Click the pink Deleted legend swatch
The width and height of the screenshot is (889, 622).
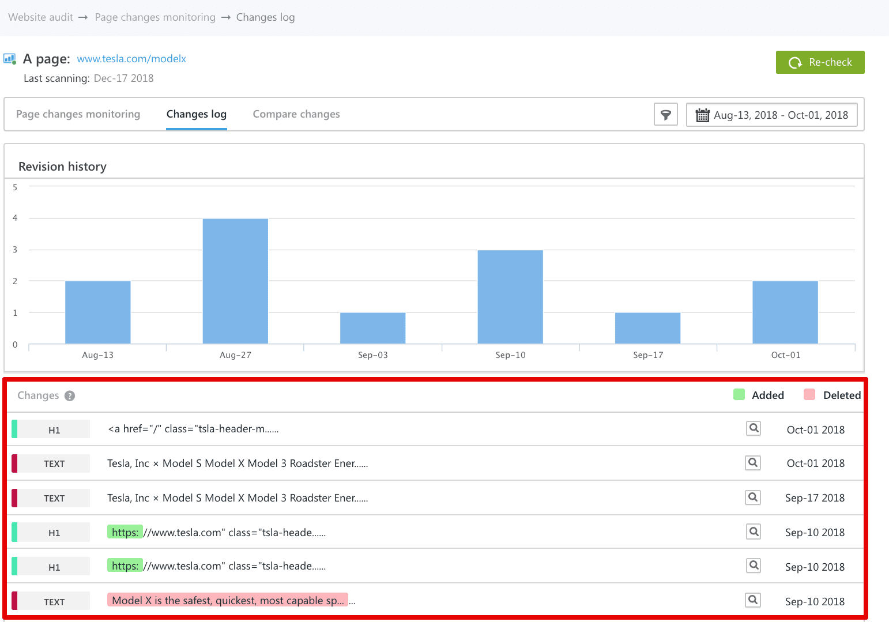(x=809, y=394)
